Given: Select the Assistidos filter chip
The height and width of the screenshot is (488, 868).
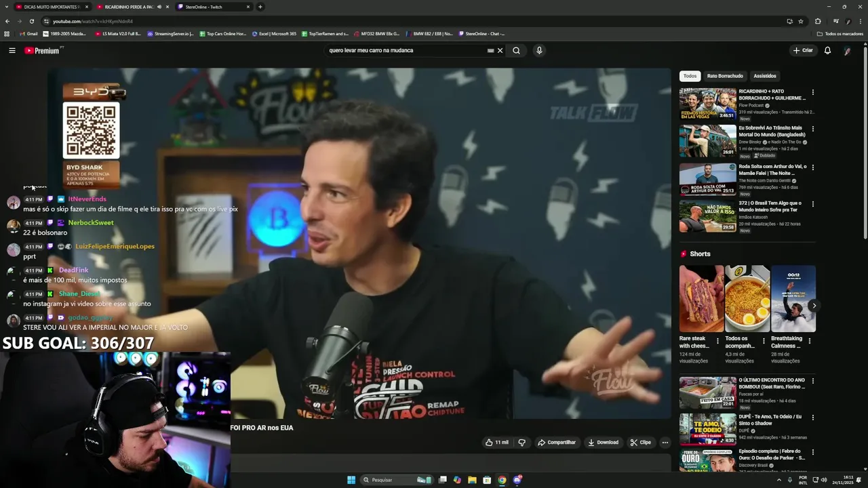Looking at the screenshot, I should [x=765, y=76].
